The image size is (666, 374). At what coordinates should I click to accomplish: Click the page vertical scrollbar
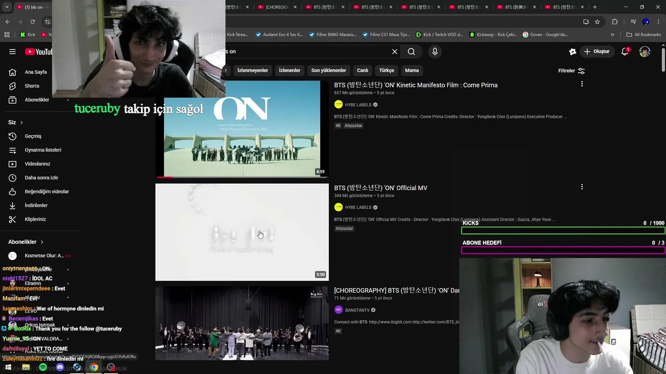point(663,60)
